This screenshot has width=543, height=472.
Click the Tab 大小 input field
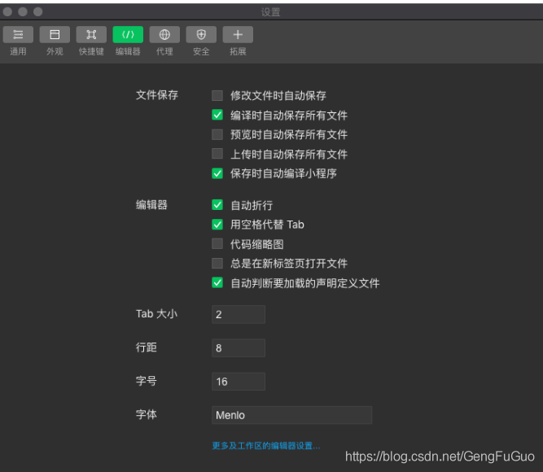tap(239, 314)
